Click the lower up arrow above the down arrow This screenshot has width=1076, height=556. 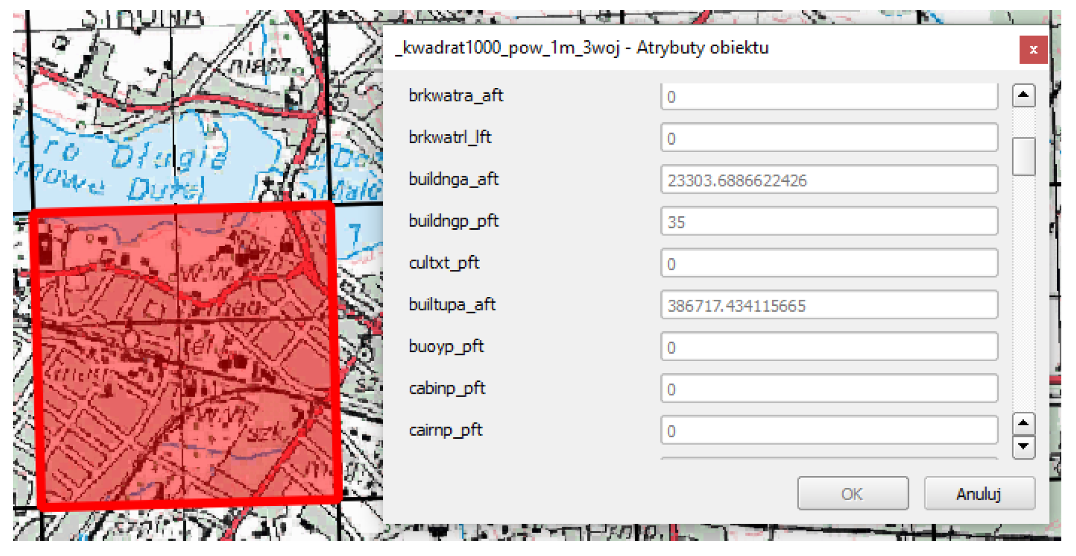coord(1023,423)
